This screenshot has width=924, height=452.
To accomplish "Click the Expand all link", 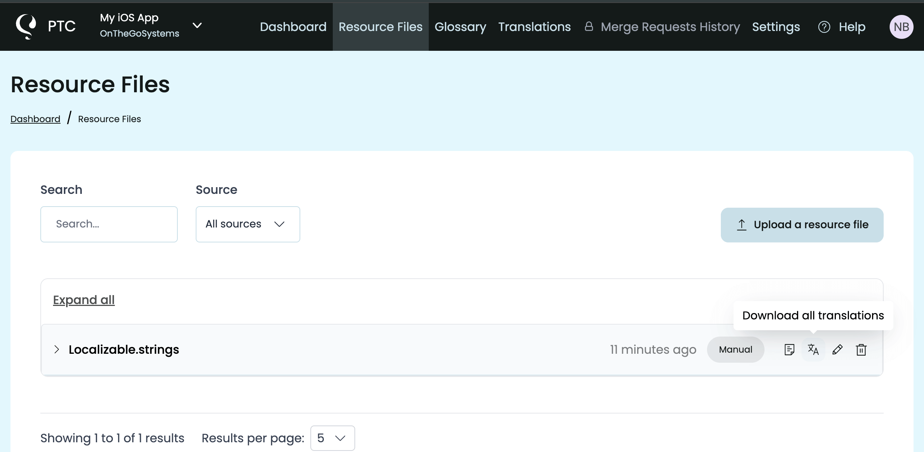I will tap(84, 300).
